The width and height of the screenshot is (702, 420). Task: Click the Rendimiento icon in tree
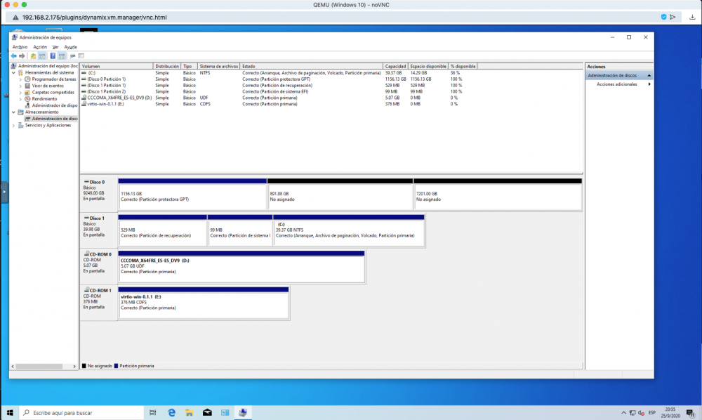point(27,99)
